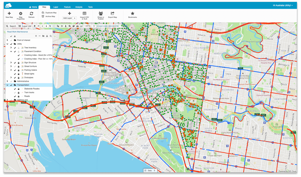The height and width of the screenshot is (177, 301).
Task: Switch to the Analysis tab
Action: tap(79, 7)
